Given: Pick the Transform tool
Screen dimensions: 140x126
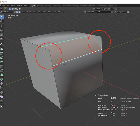Looking at the screenshot, I should 2,39.
